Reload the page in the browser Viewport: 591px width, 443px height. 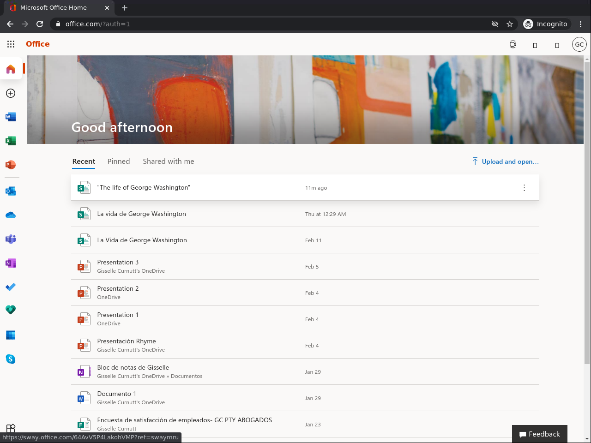click(40, 24)
